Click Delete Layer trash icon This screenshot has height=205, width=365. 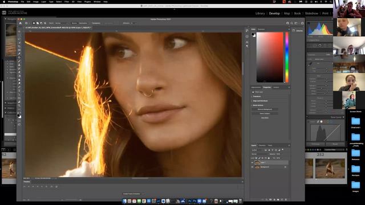coord(286,200)
